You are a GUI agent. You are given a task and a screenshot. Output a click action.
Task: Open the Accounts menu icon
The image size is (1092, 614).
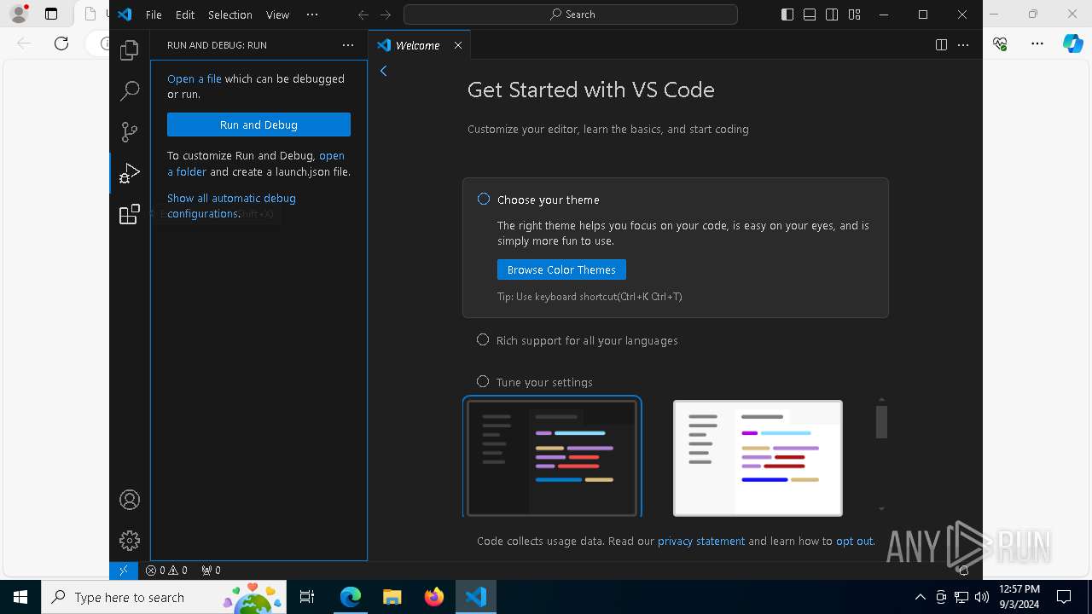click(x=130, y=500)
